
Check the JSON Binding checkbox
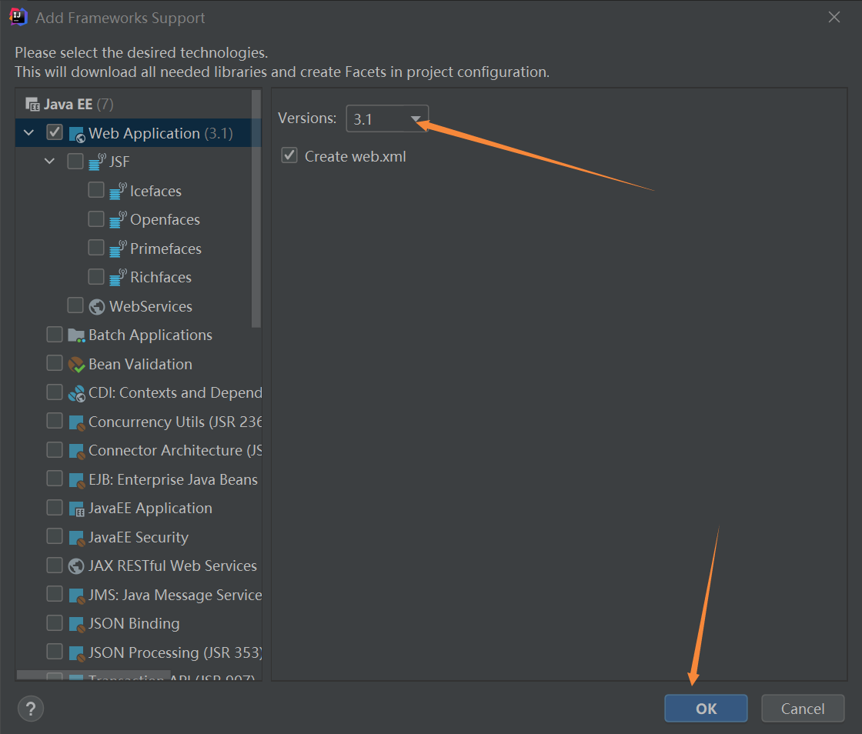point(55,622)
